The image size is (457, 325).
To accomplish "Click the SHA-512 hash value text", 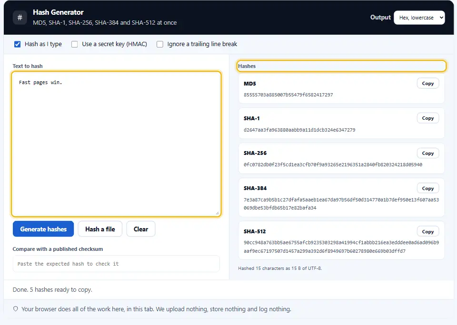I will point(341,247).
